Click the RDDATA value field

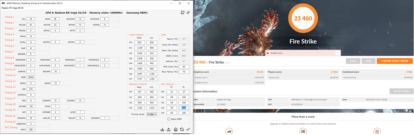click(31, 118)
